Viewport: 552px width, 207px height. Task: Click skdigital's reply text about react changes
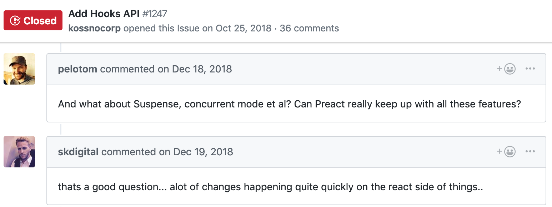270,187
